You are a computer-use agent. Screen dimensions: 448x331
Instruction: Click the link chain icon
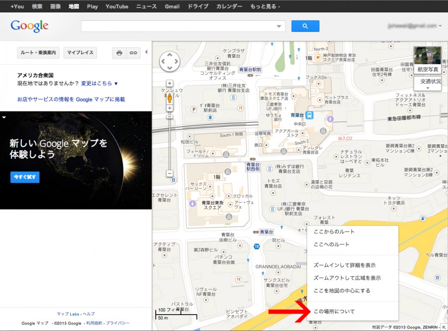coord(133,53)
